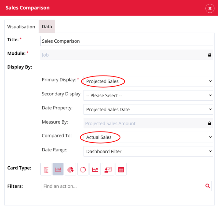Click the 'Primary Display:' label
This screenshot has width=218, height=208.
59,80
